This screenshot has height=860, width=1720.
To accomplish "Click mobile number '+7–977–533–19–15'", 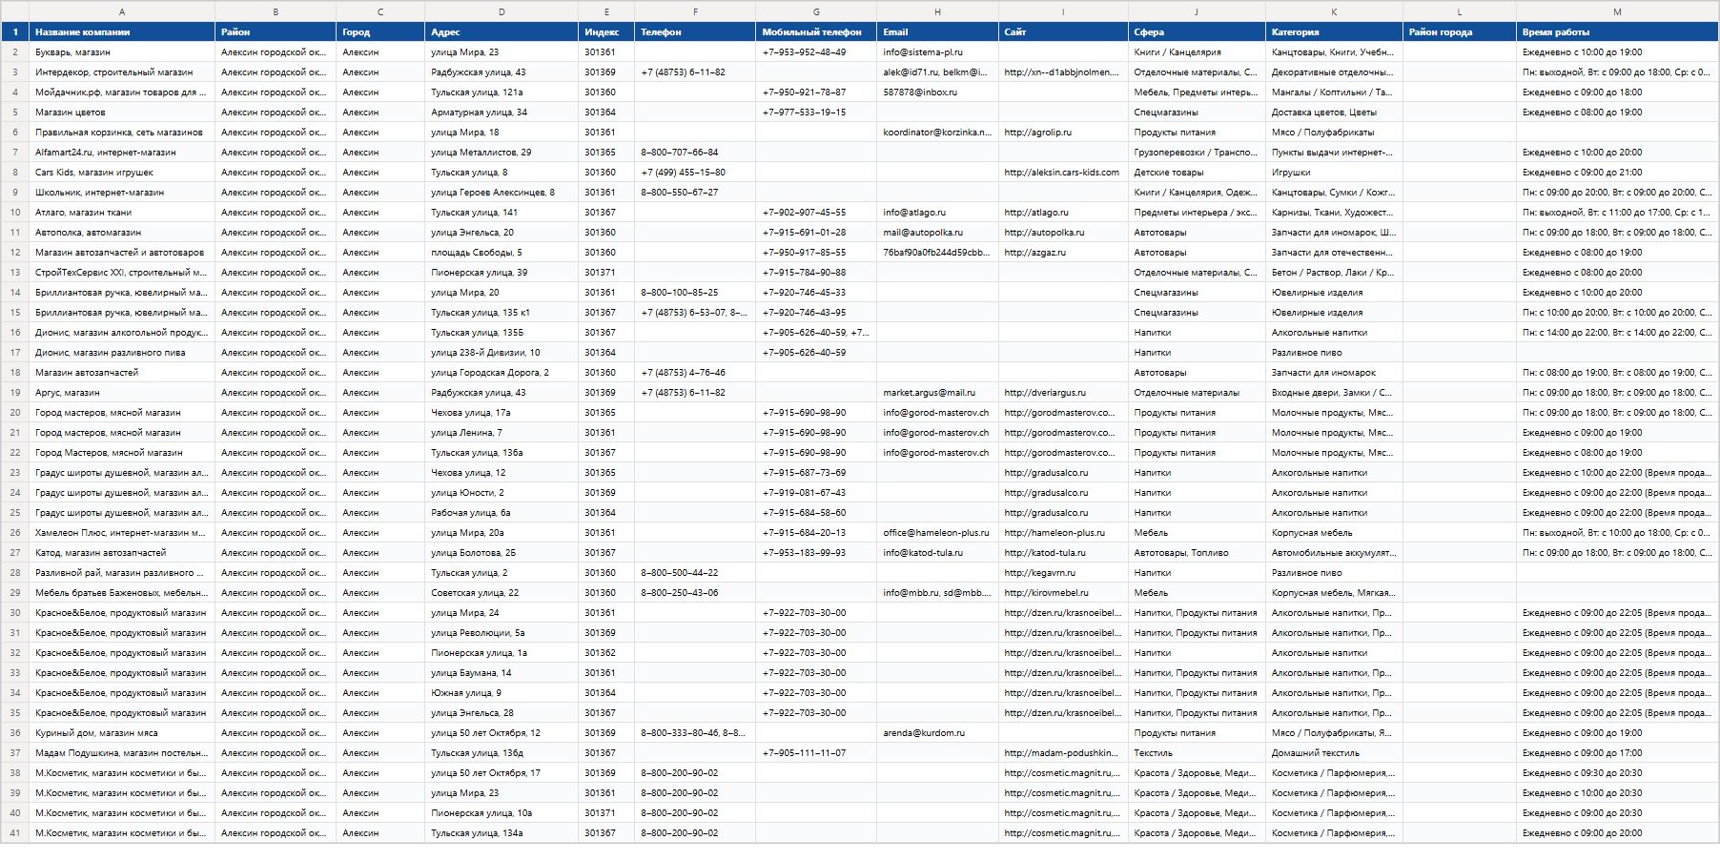I will [816, 113].
